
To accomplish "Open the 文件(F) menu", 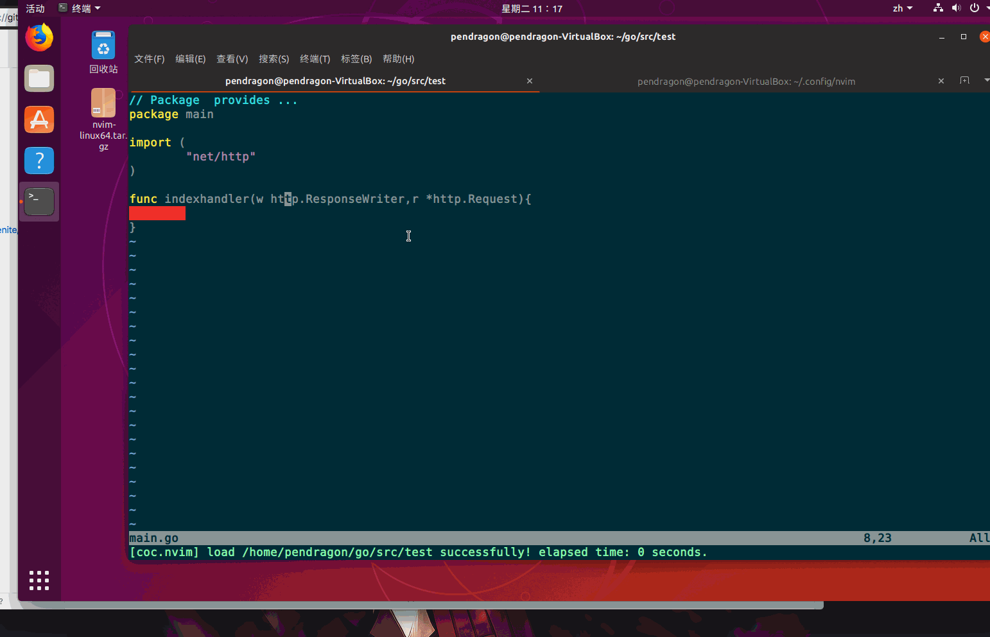I will [148, 58].
